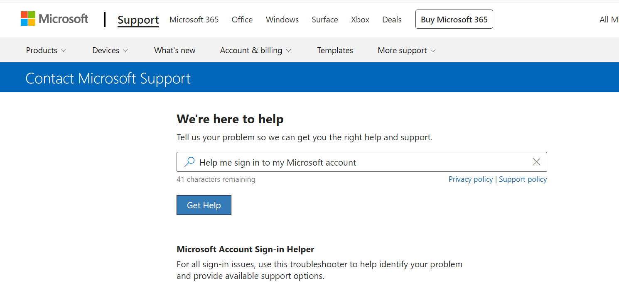This screenshot has height=293, width=619.
Task: Open the Support policy link
Action: [523, 179]
